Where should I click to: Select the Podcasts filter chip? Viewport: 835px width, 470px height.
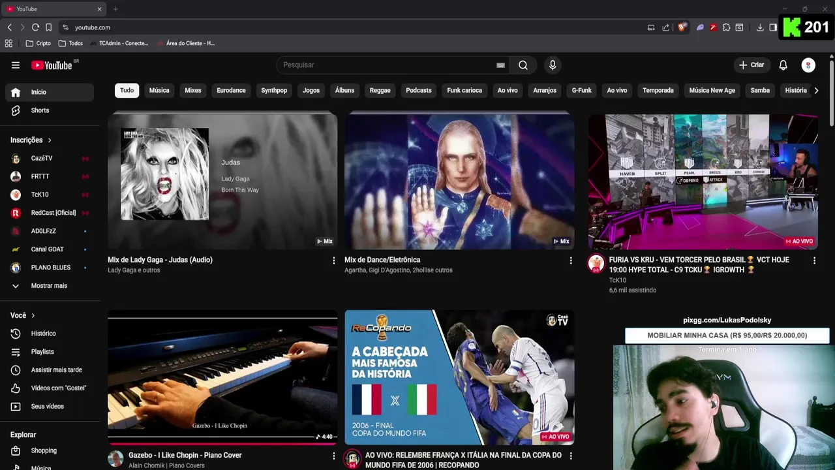click(419, 91)
